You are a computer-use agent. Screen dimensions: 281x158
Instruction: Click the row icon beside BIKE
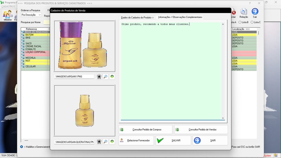[23, 38]
